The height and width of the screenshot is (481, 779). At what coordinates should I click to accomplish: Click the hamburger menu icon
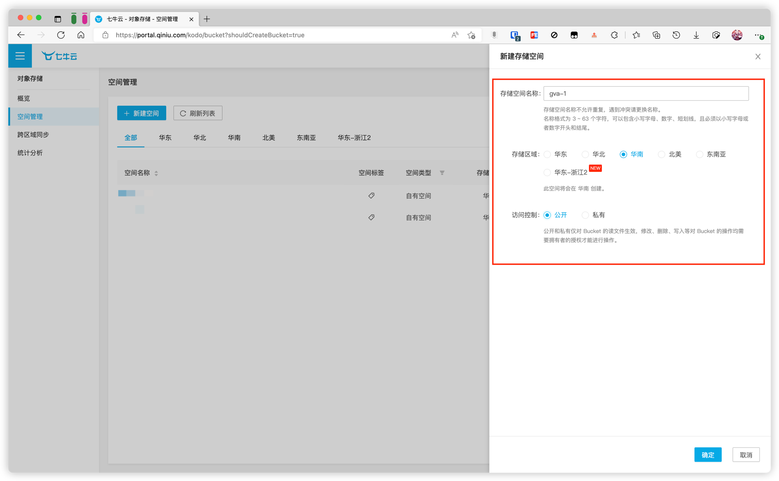click(20, 56)
